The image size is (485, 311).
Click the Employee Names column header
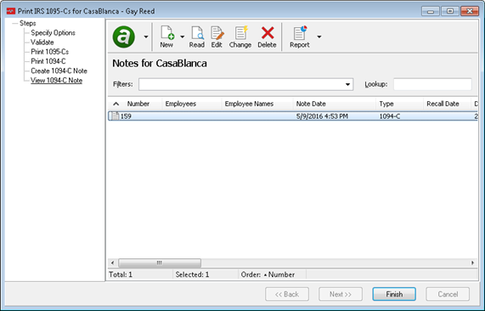(x=249, y=104)
